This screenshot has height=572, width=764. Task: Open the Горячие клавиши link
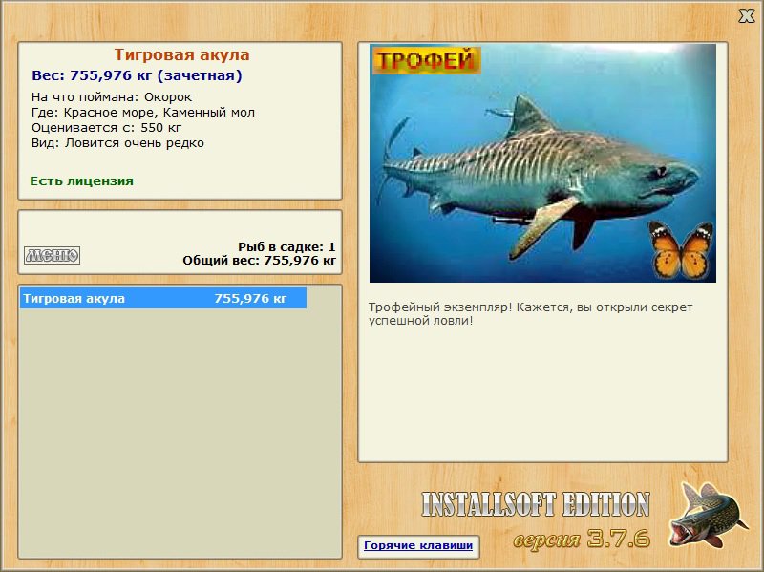pyautogui.click(x=418, y=545)
